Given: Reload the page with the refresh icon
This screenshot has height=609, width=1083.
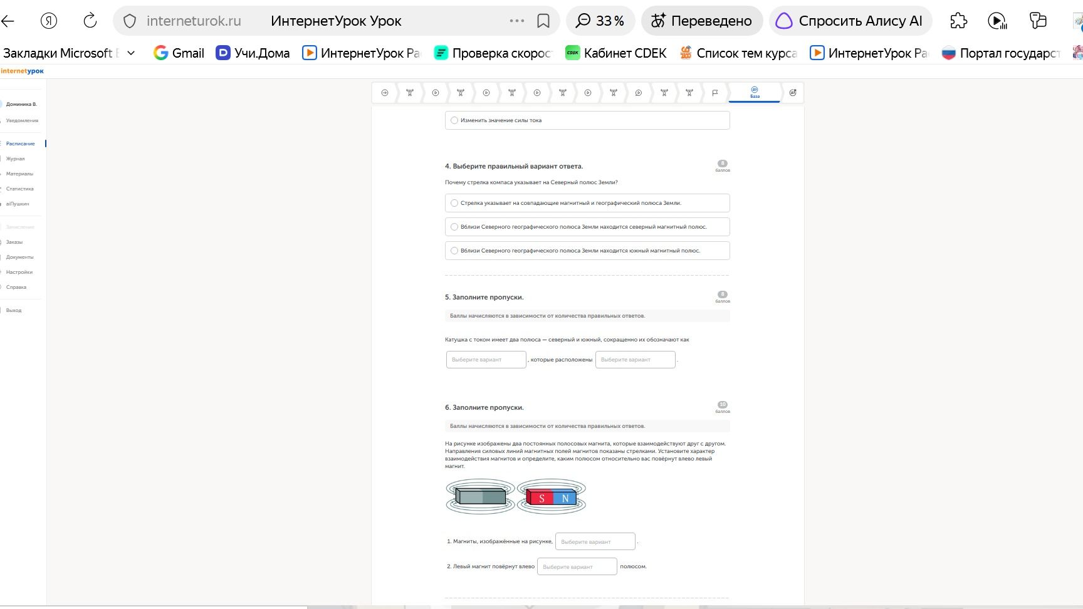Looking at the screenshot, I should pos(90,21).
